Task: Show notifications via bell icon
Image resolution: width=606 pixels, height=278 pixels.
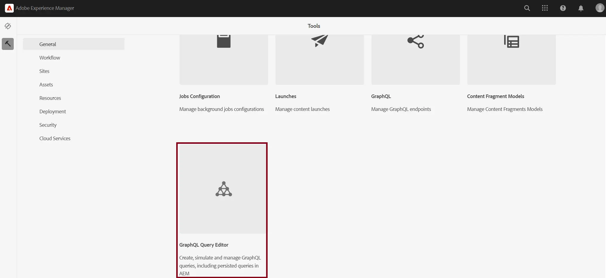Action: [x=581, y=8]
